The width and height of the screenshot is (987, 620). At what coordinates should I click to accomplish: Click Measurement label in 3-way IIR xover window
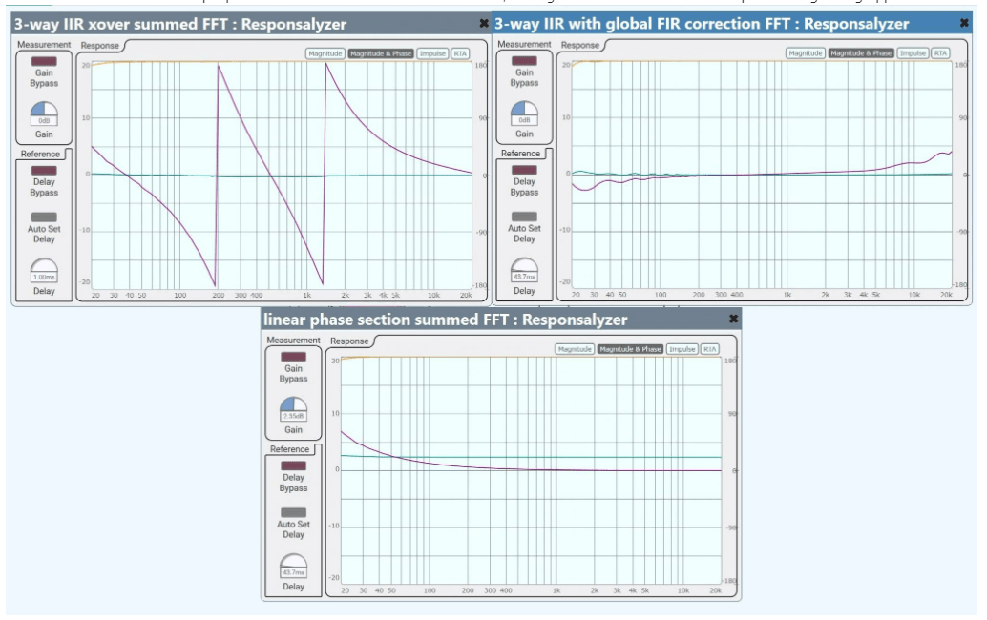(x=44, y=45)
